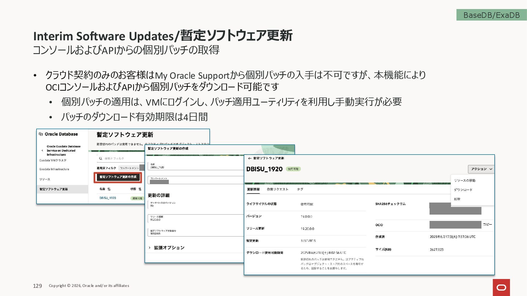Image resolution: width=527 pixels, height=296 pixels.
Task: Select リソースの移動 from the actions menu
Action: tap(465, 180)
